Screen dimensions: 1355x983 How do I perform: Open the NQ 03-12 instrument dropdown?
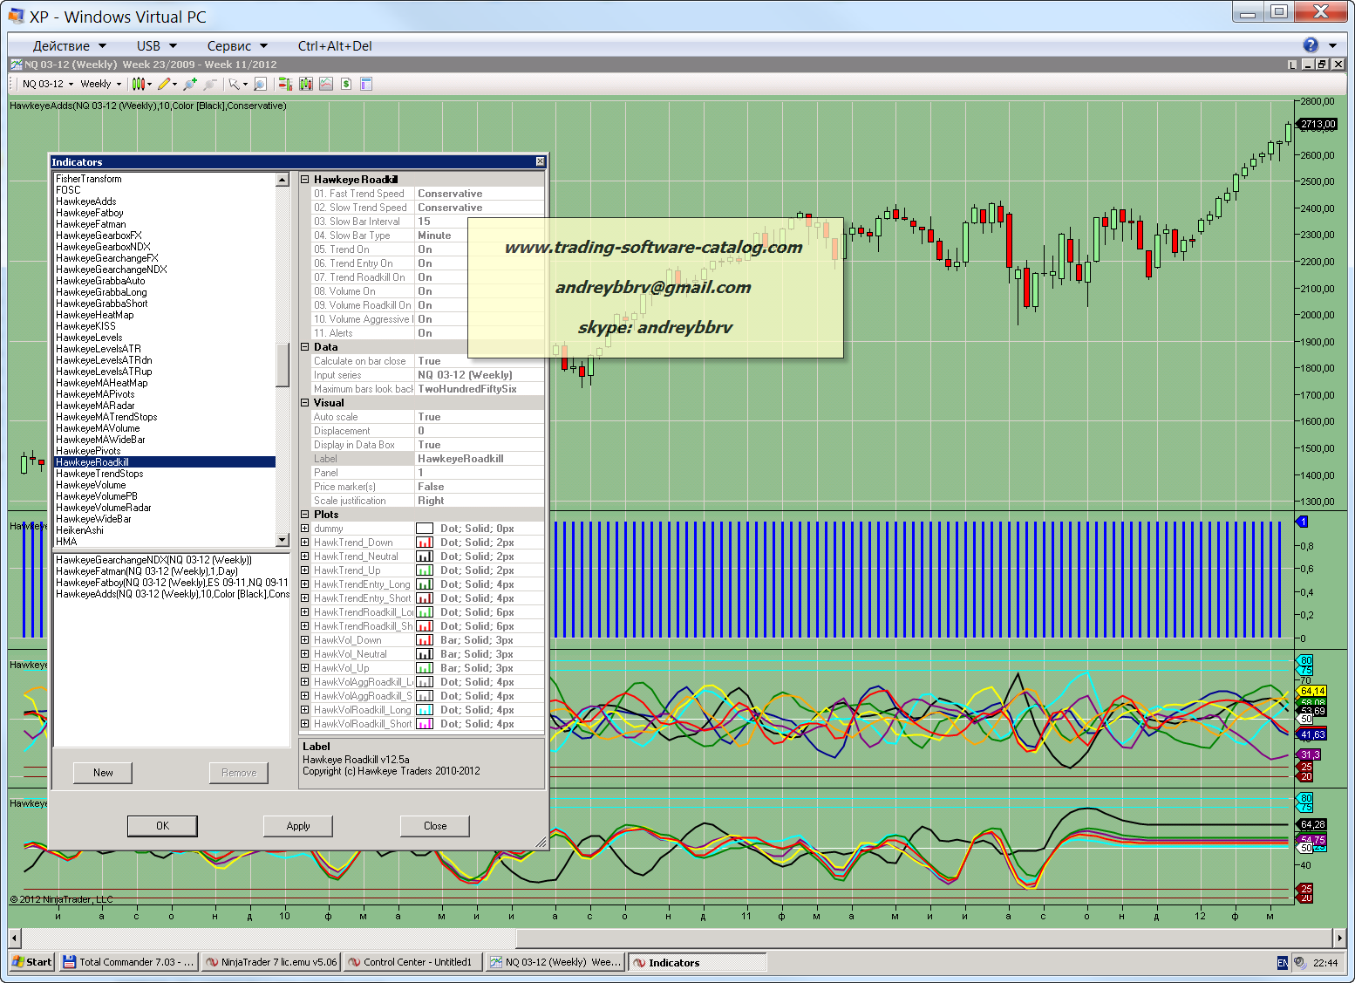click(x=48, y=85)
